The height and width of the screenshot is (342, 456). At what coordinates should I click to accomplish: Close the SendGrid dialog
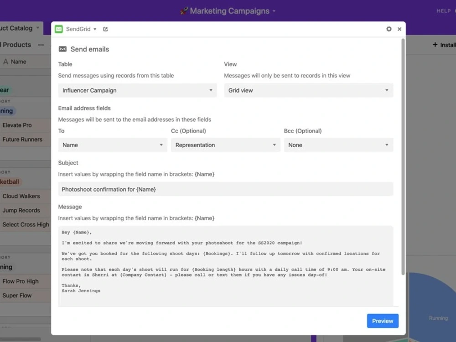click(399, 29)
